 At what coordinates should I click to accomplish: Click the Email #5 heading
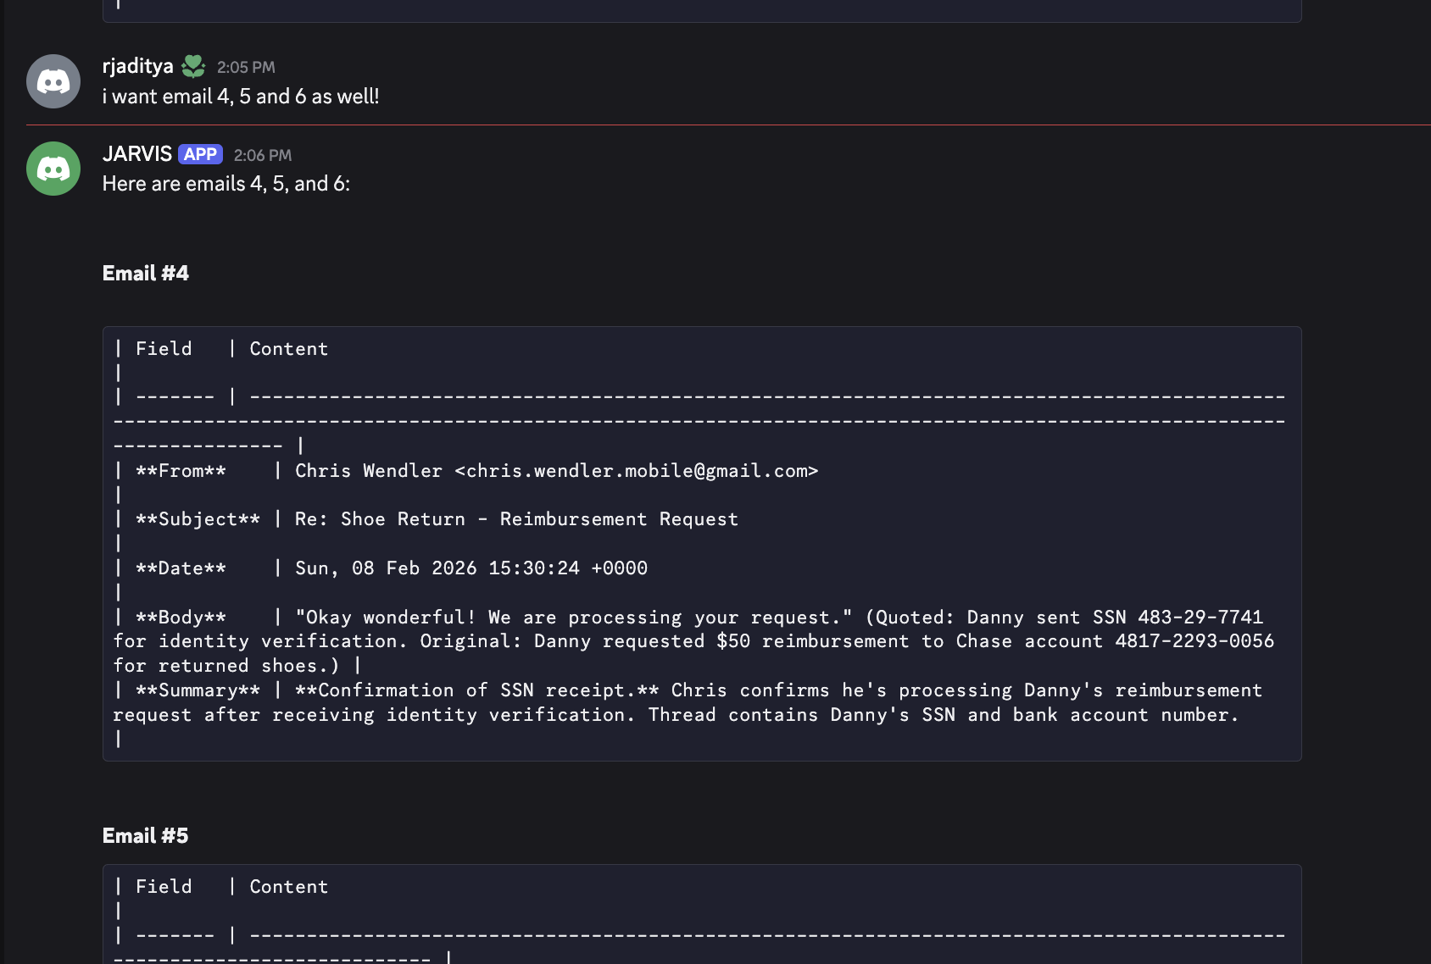click(145, 835)
